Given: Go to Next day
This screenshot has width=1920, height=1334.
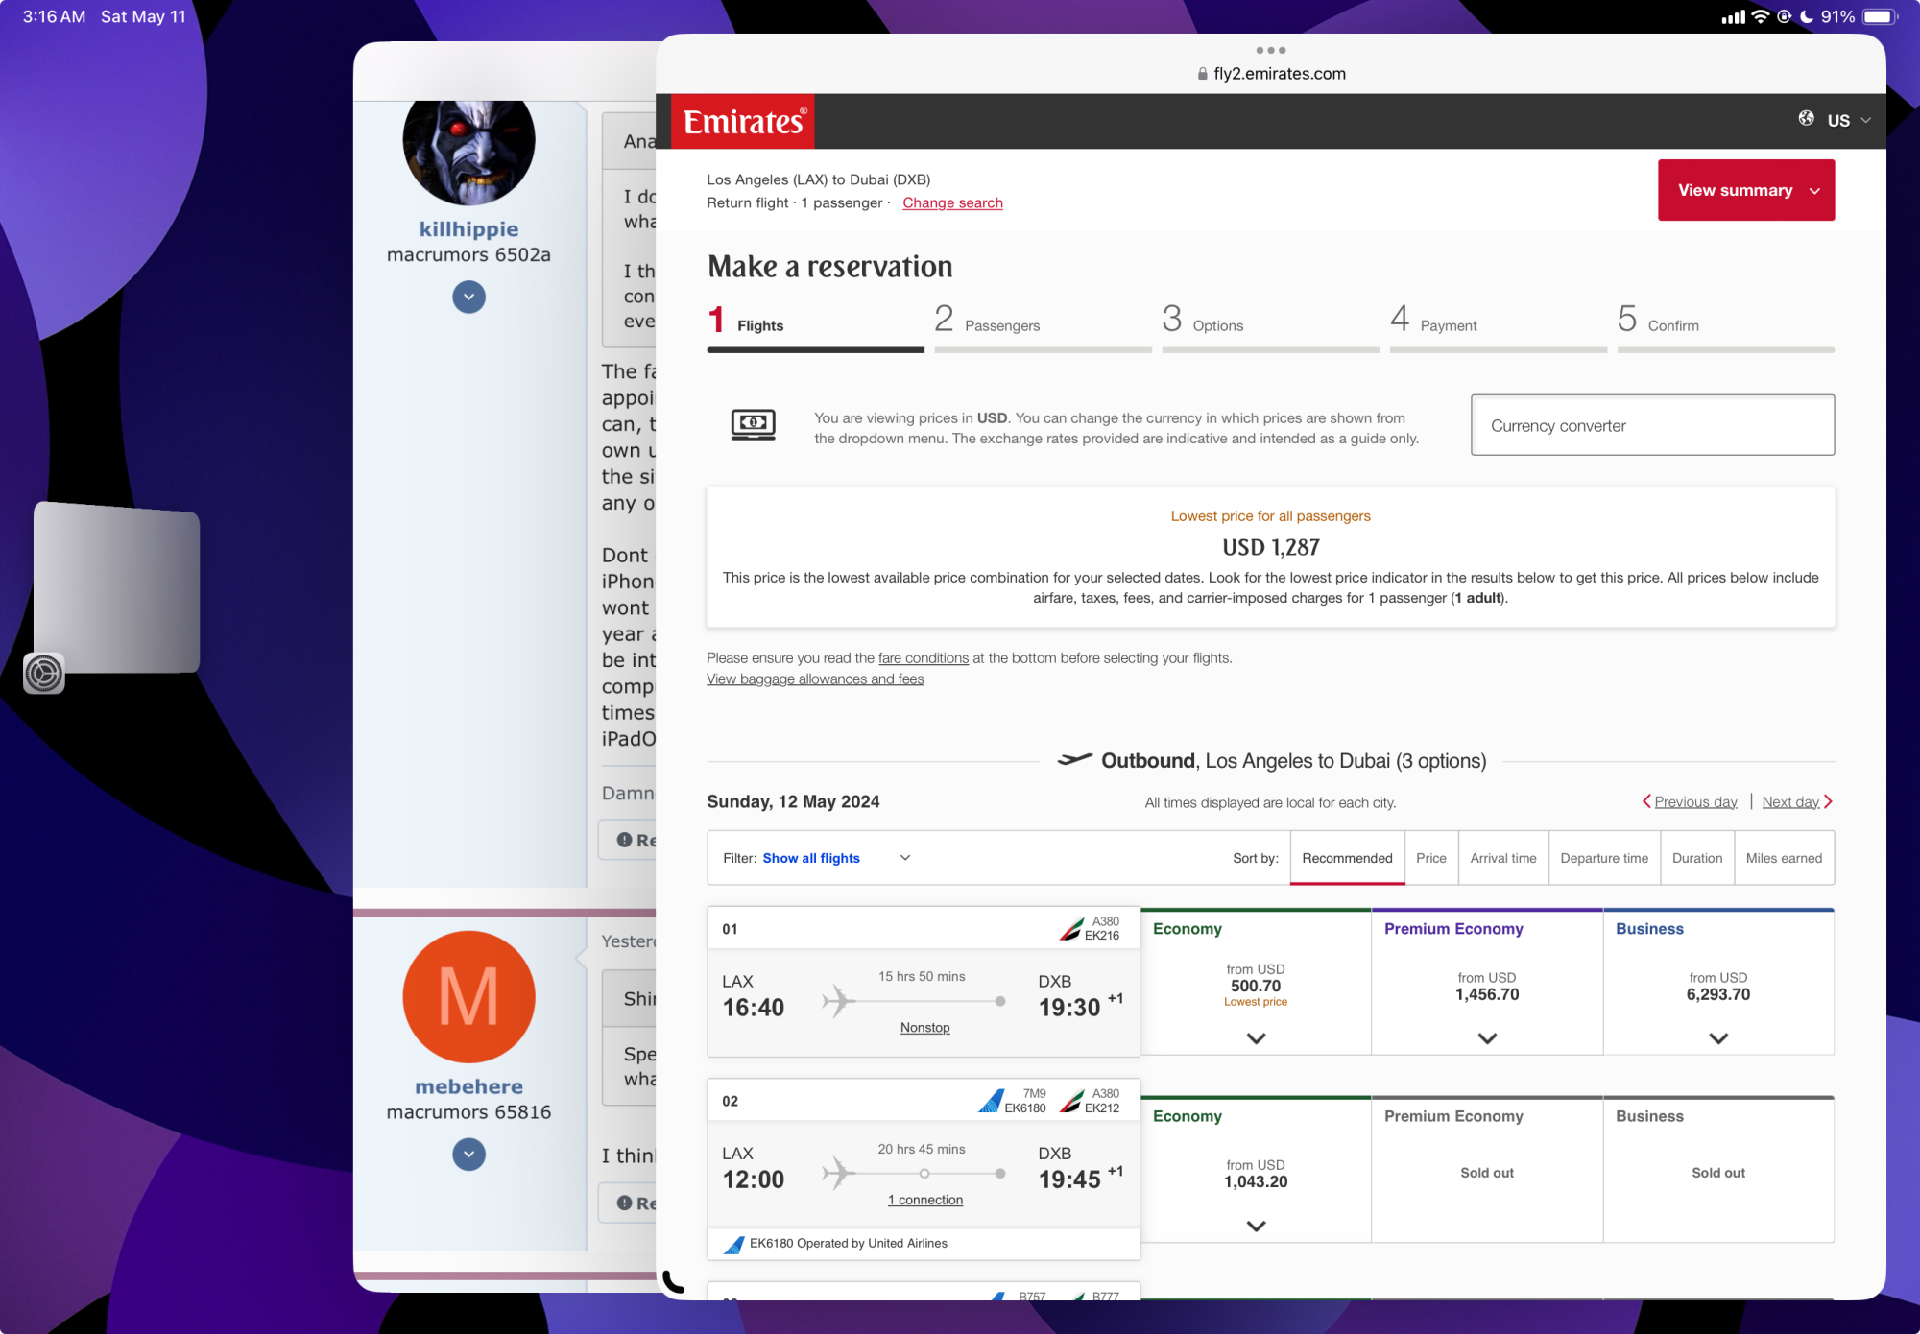Looking at the screenshot, I should click(1797, 801).
